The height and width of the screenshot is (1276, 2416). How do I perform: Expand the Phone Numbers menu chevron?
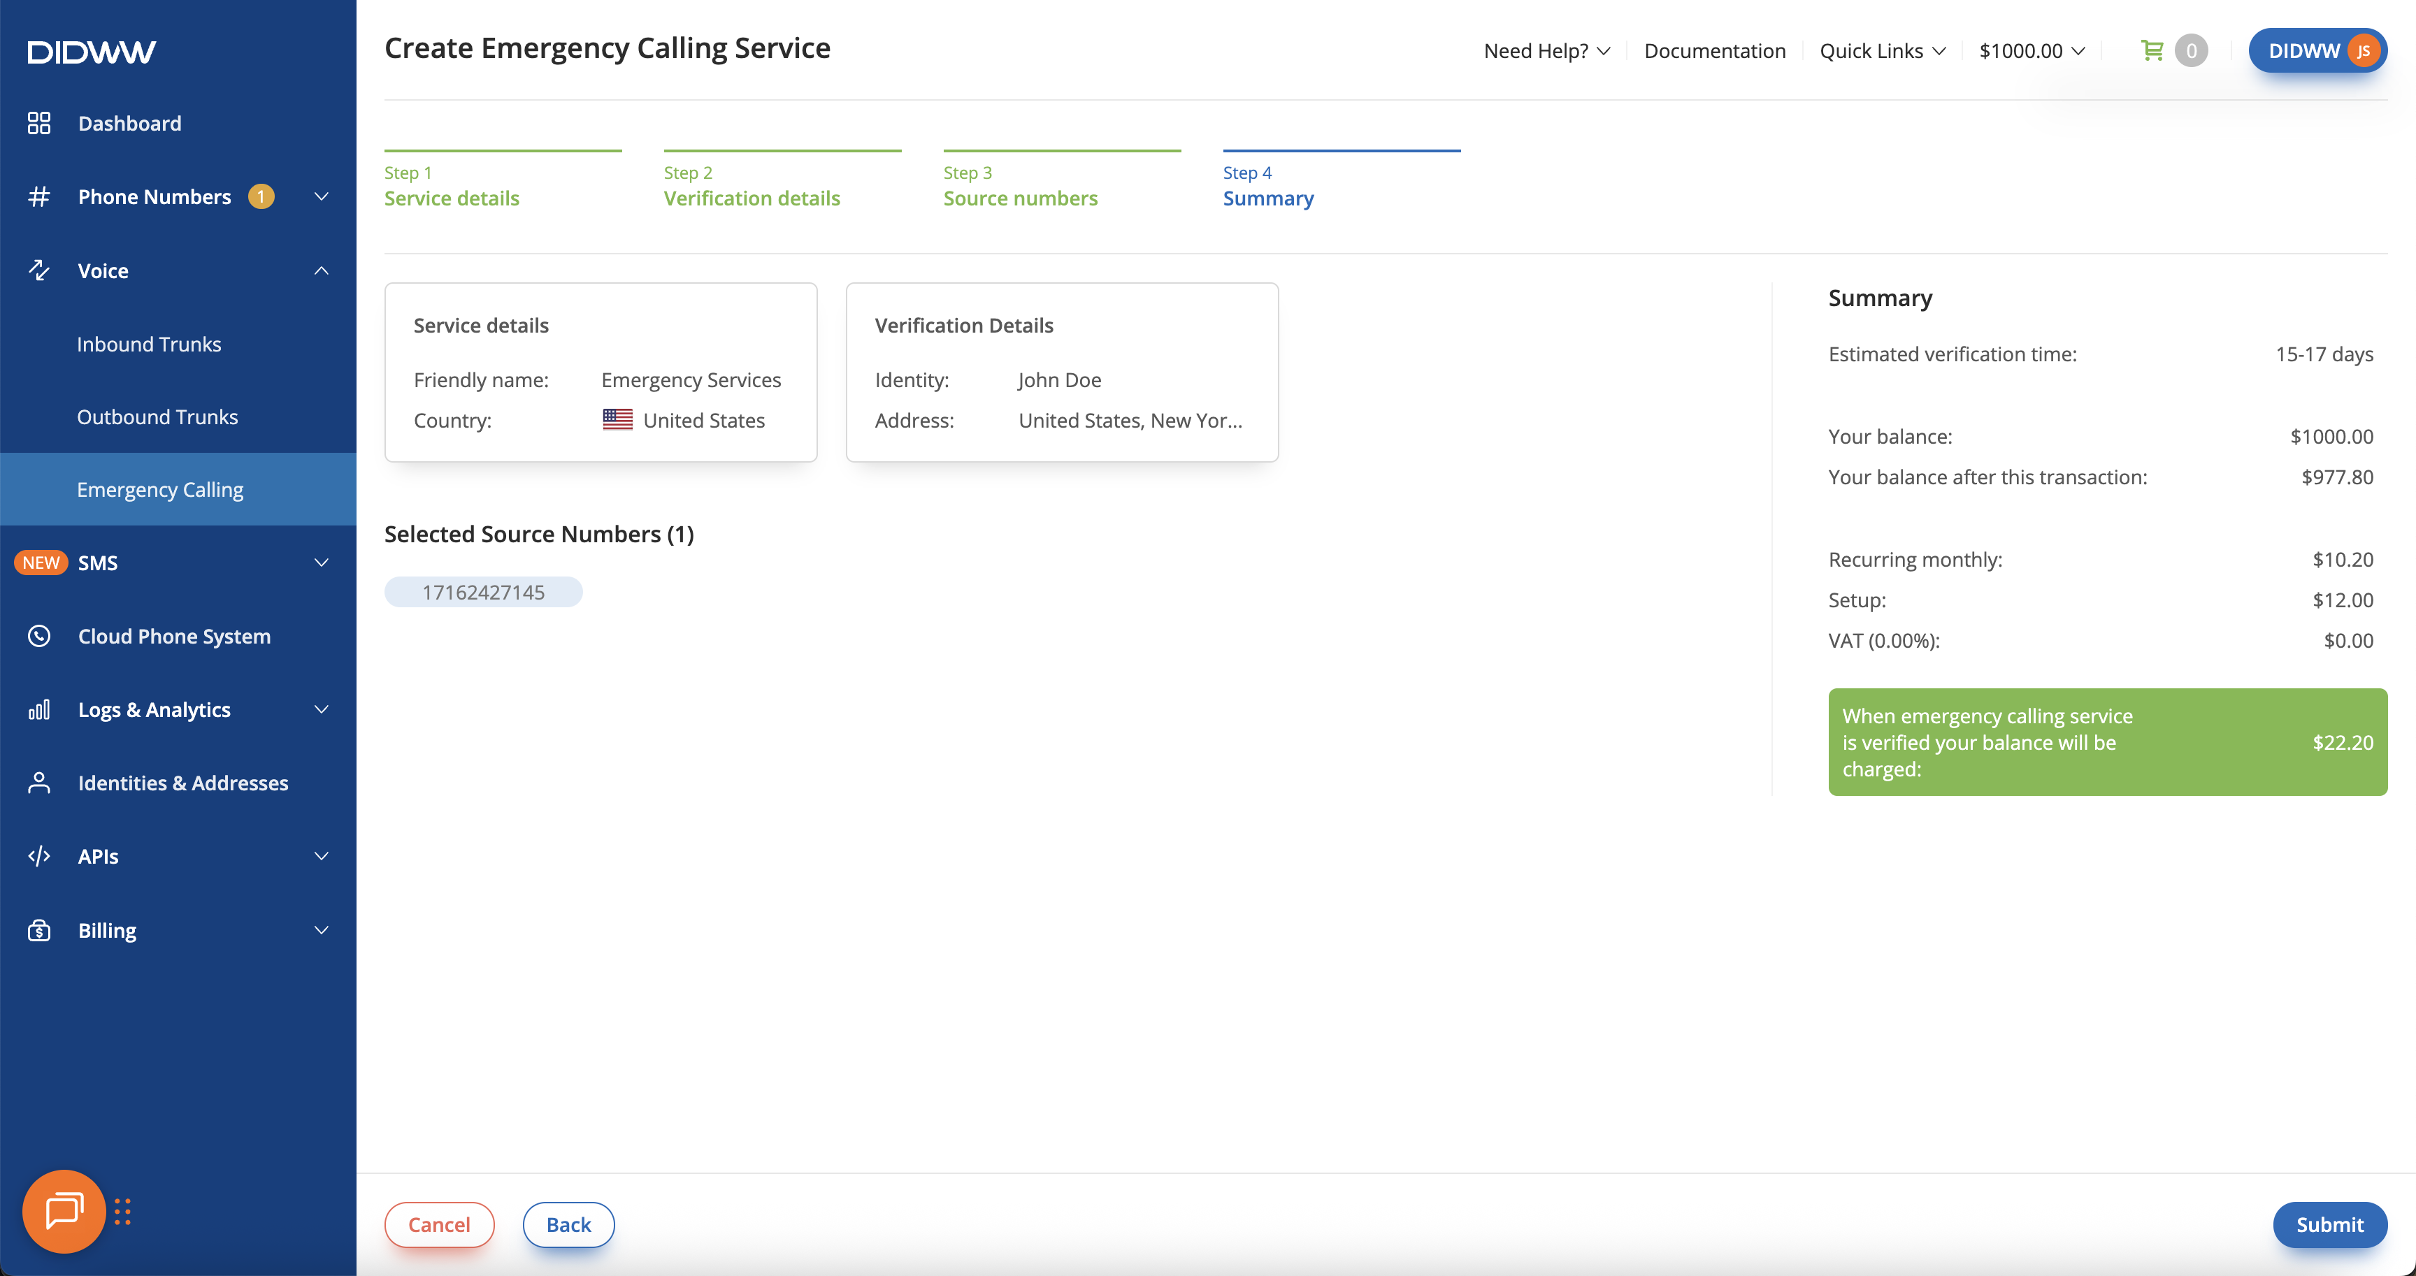[x=321, y=197]
